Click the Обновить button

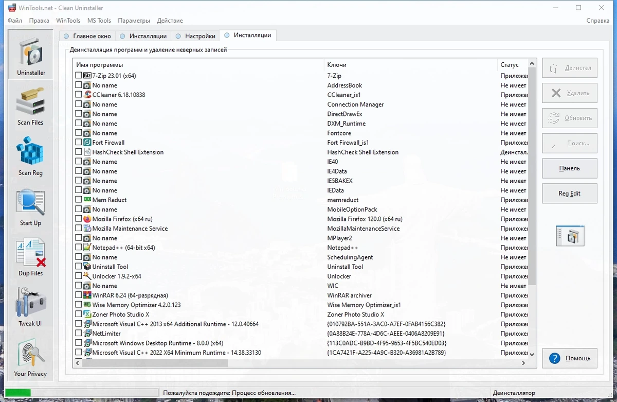click(x=570, y=118)
